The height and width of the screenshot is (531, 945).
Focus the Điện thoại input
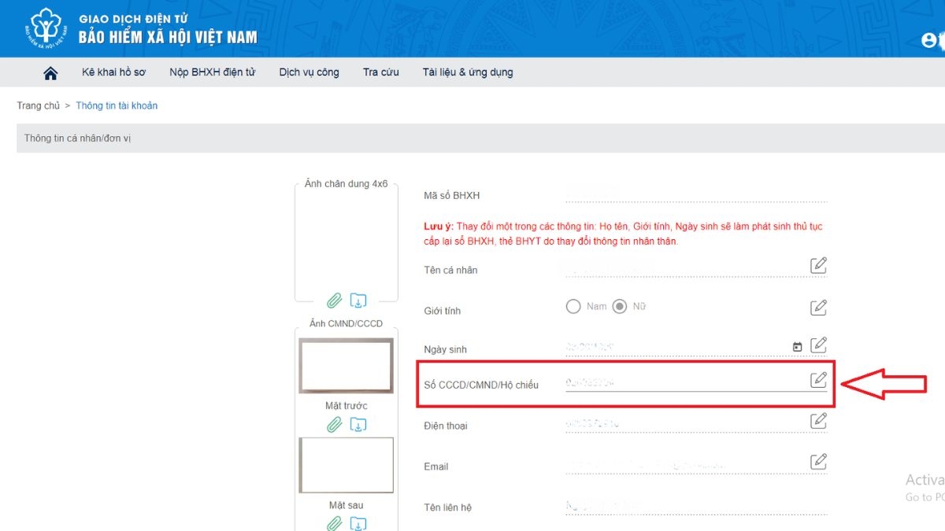click(x=685, y=425)
